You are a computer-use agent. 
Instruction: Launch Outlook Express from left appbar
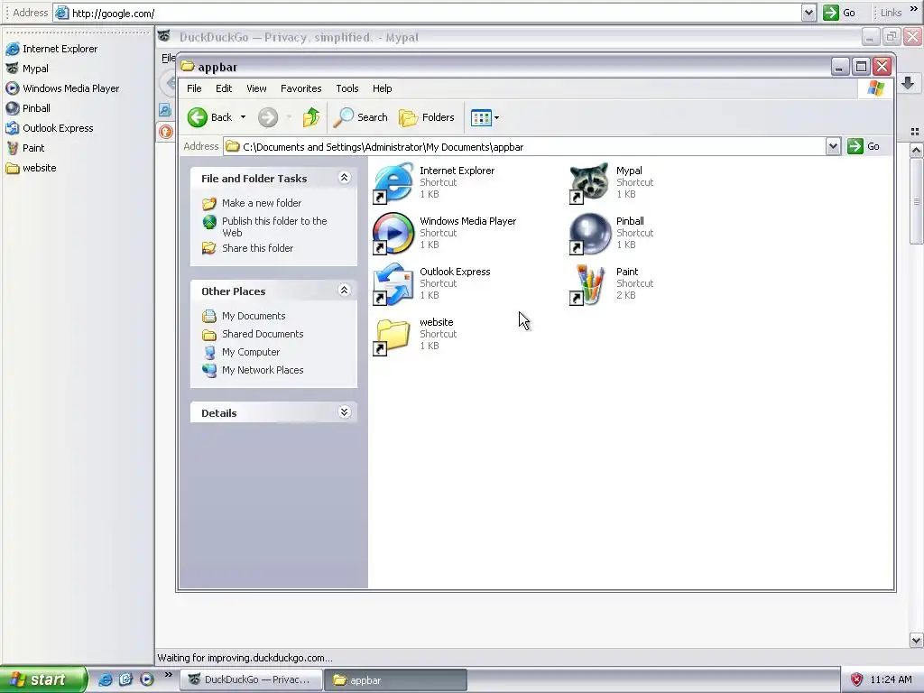pos(50,128)
